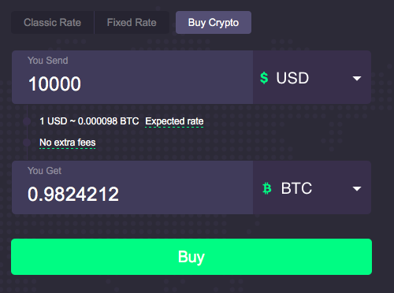394x293 pixels.
Task: Open the No extra fees link
Action: click(x=68, y=143)
